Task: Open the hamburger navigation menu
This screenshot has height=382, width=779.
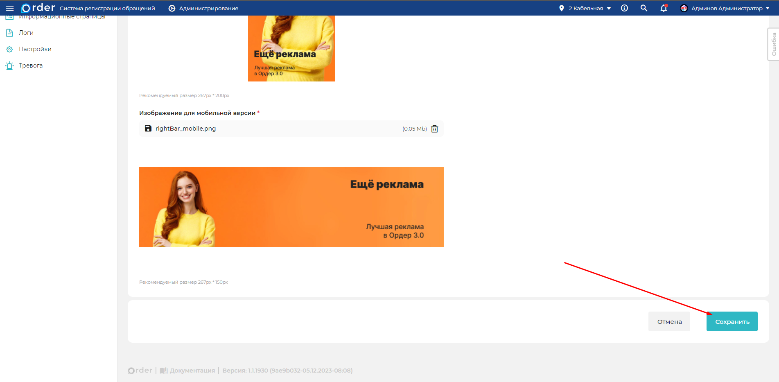Action: tap(10, 8)
